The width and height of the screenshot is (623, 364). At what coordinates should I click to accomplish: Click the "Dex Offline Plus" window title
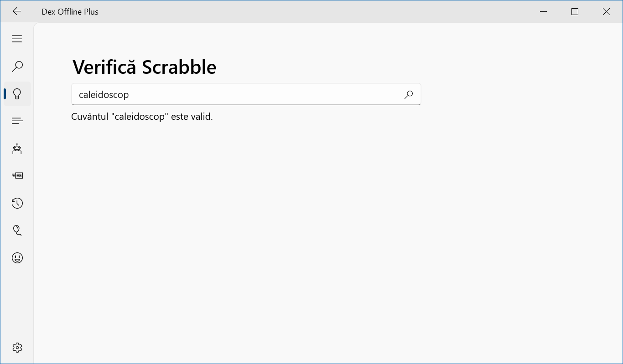pyautogui.click(x=70, y=12)
